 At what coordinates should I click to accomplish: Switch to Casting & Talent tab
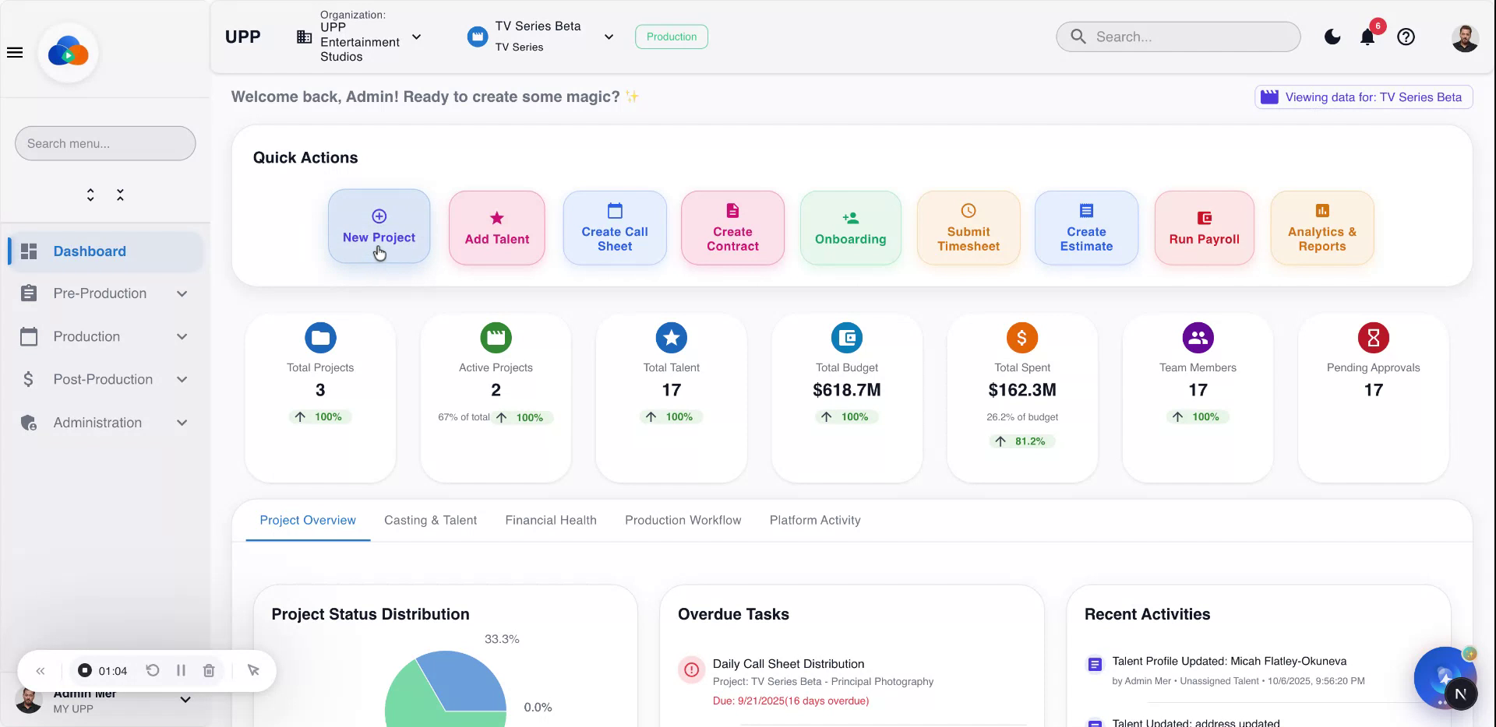[430, 520]
